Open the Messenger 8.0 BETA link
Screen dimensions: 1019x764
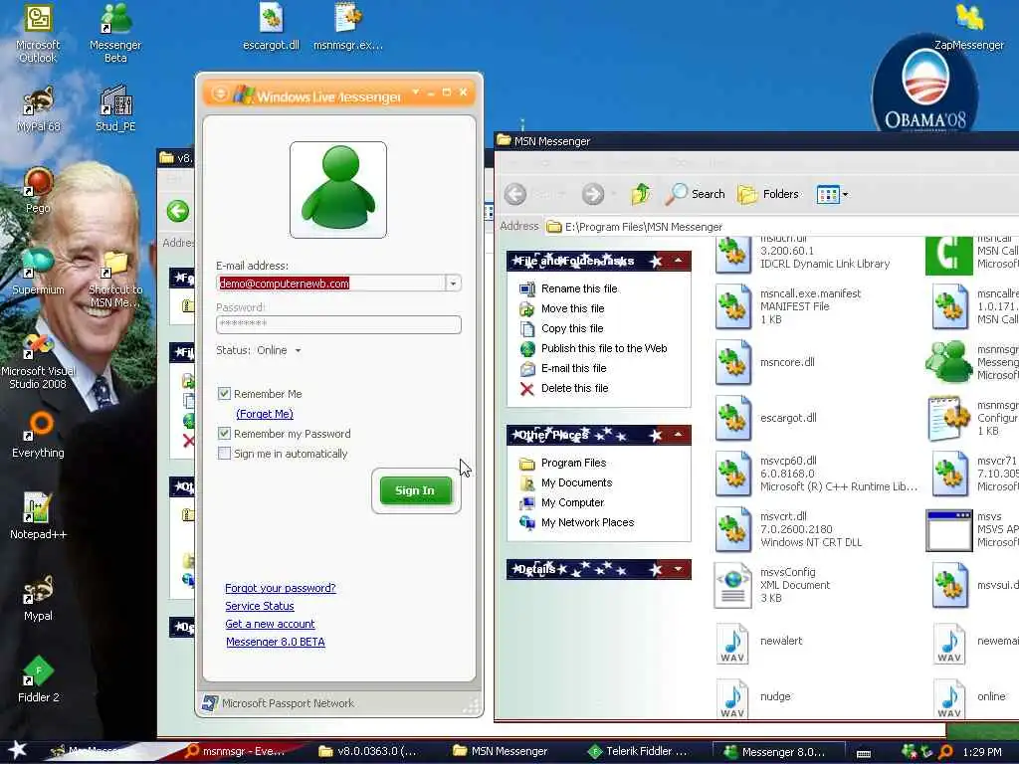click(275, 642)
